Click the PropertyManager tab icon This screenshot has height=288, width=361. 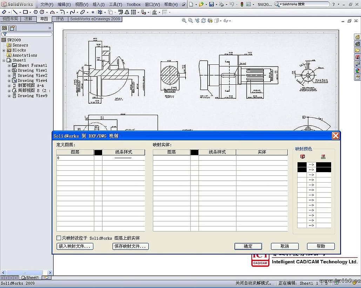[x=12, y=28]
